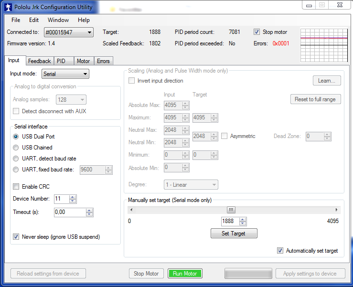
Task: Click the Dead Zone stepper arrows
Action: tap(327, 137)
